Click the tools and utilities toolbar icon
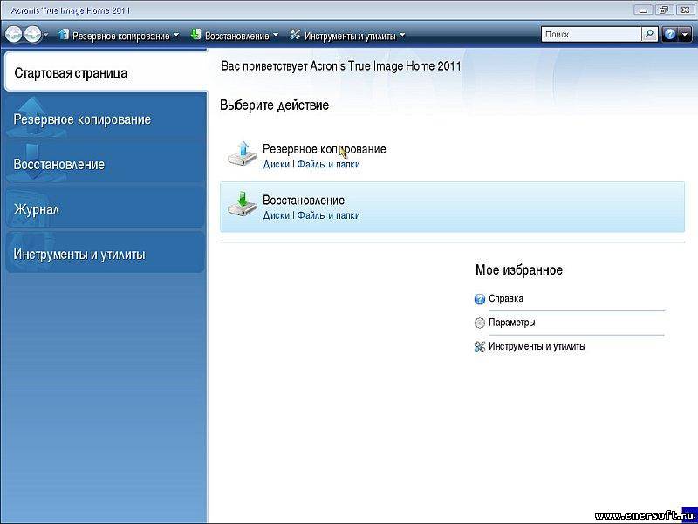The height and width of the screenshot is (524, 698). 295,35
